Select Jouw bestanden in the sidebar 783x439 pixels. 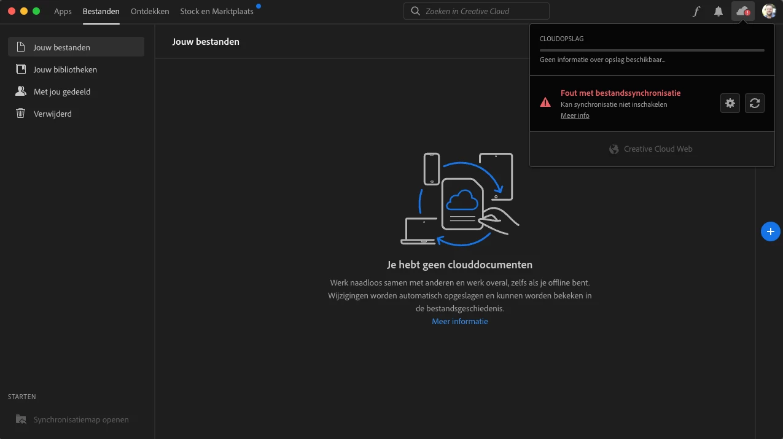[x=76, y=47]
